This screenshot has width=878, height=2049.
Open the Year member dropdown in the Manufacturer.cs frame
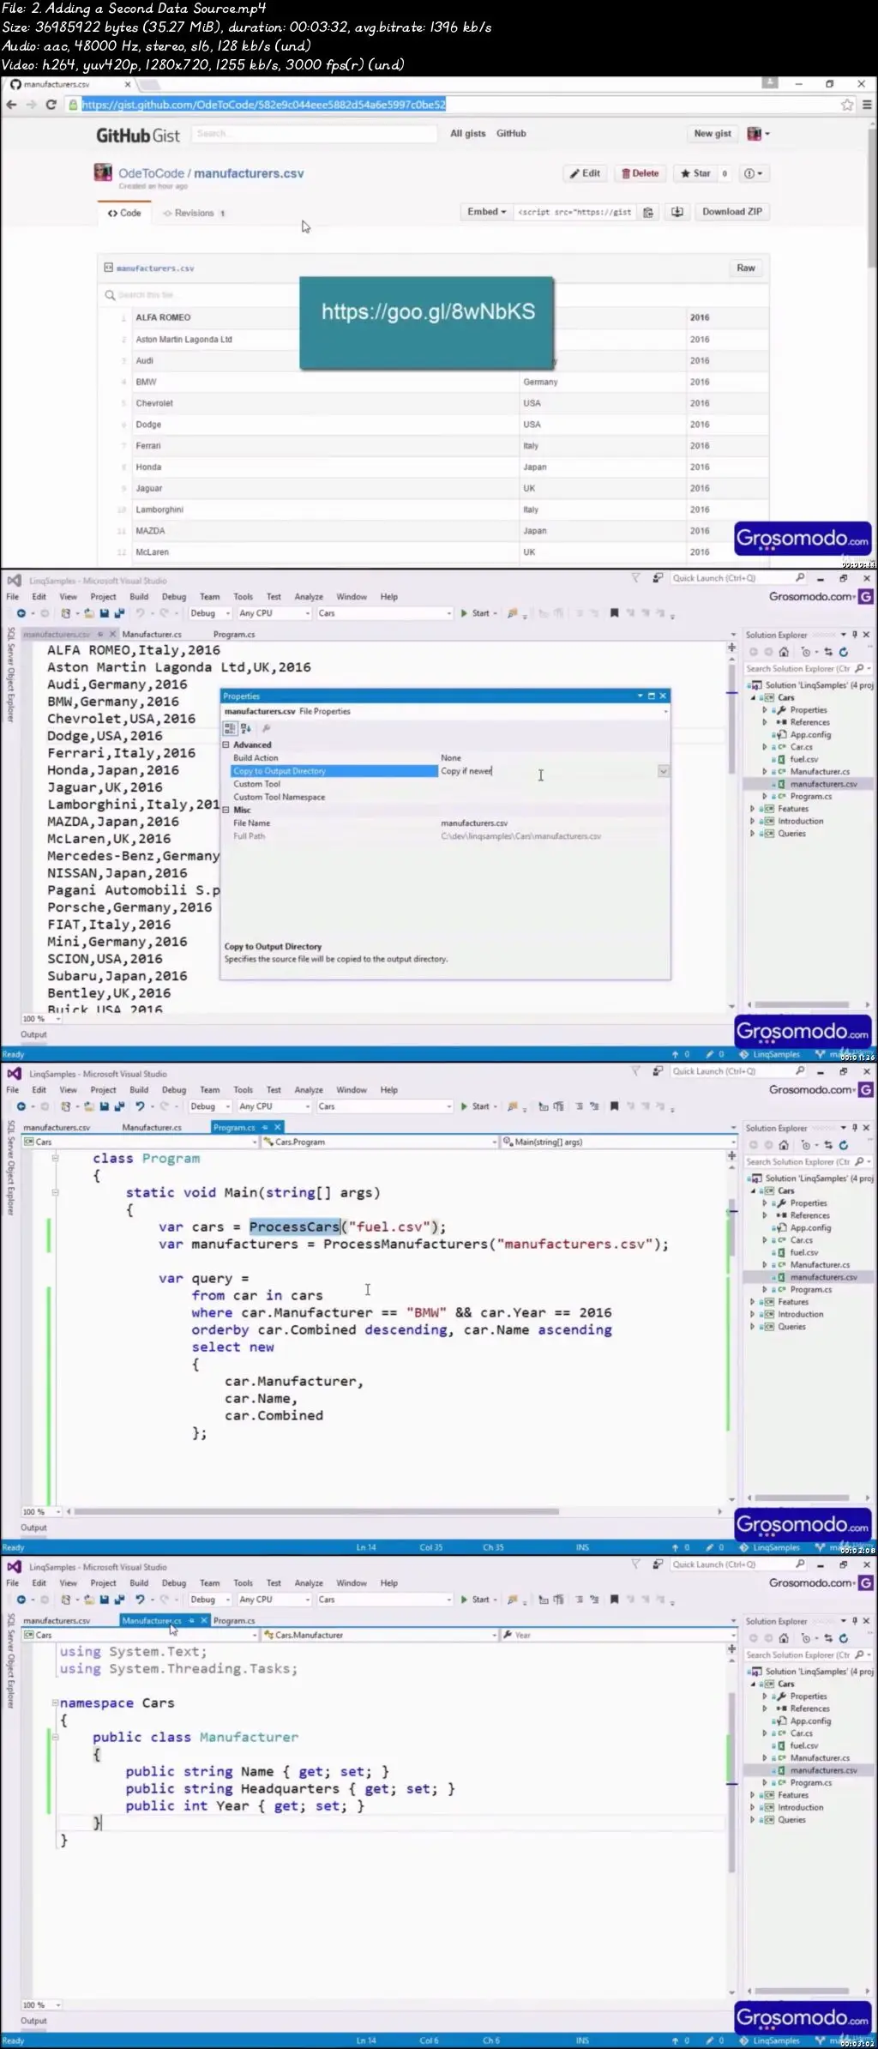point(617,1635)
